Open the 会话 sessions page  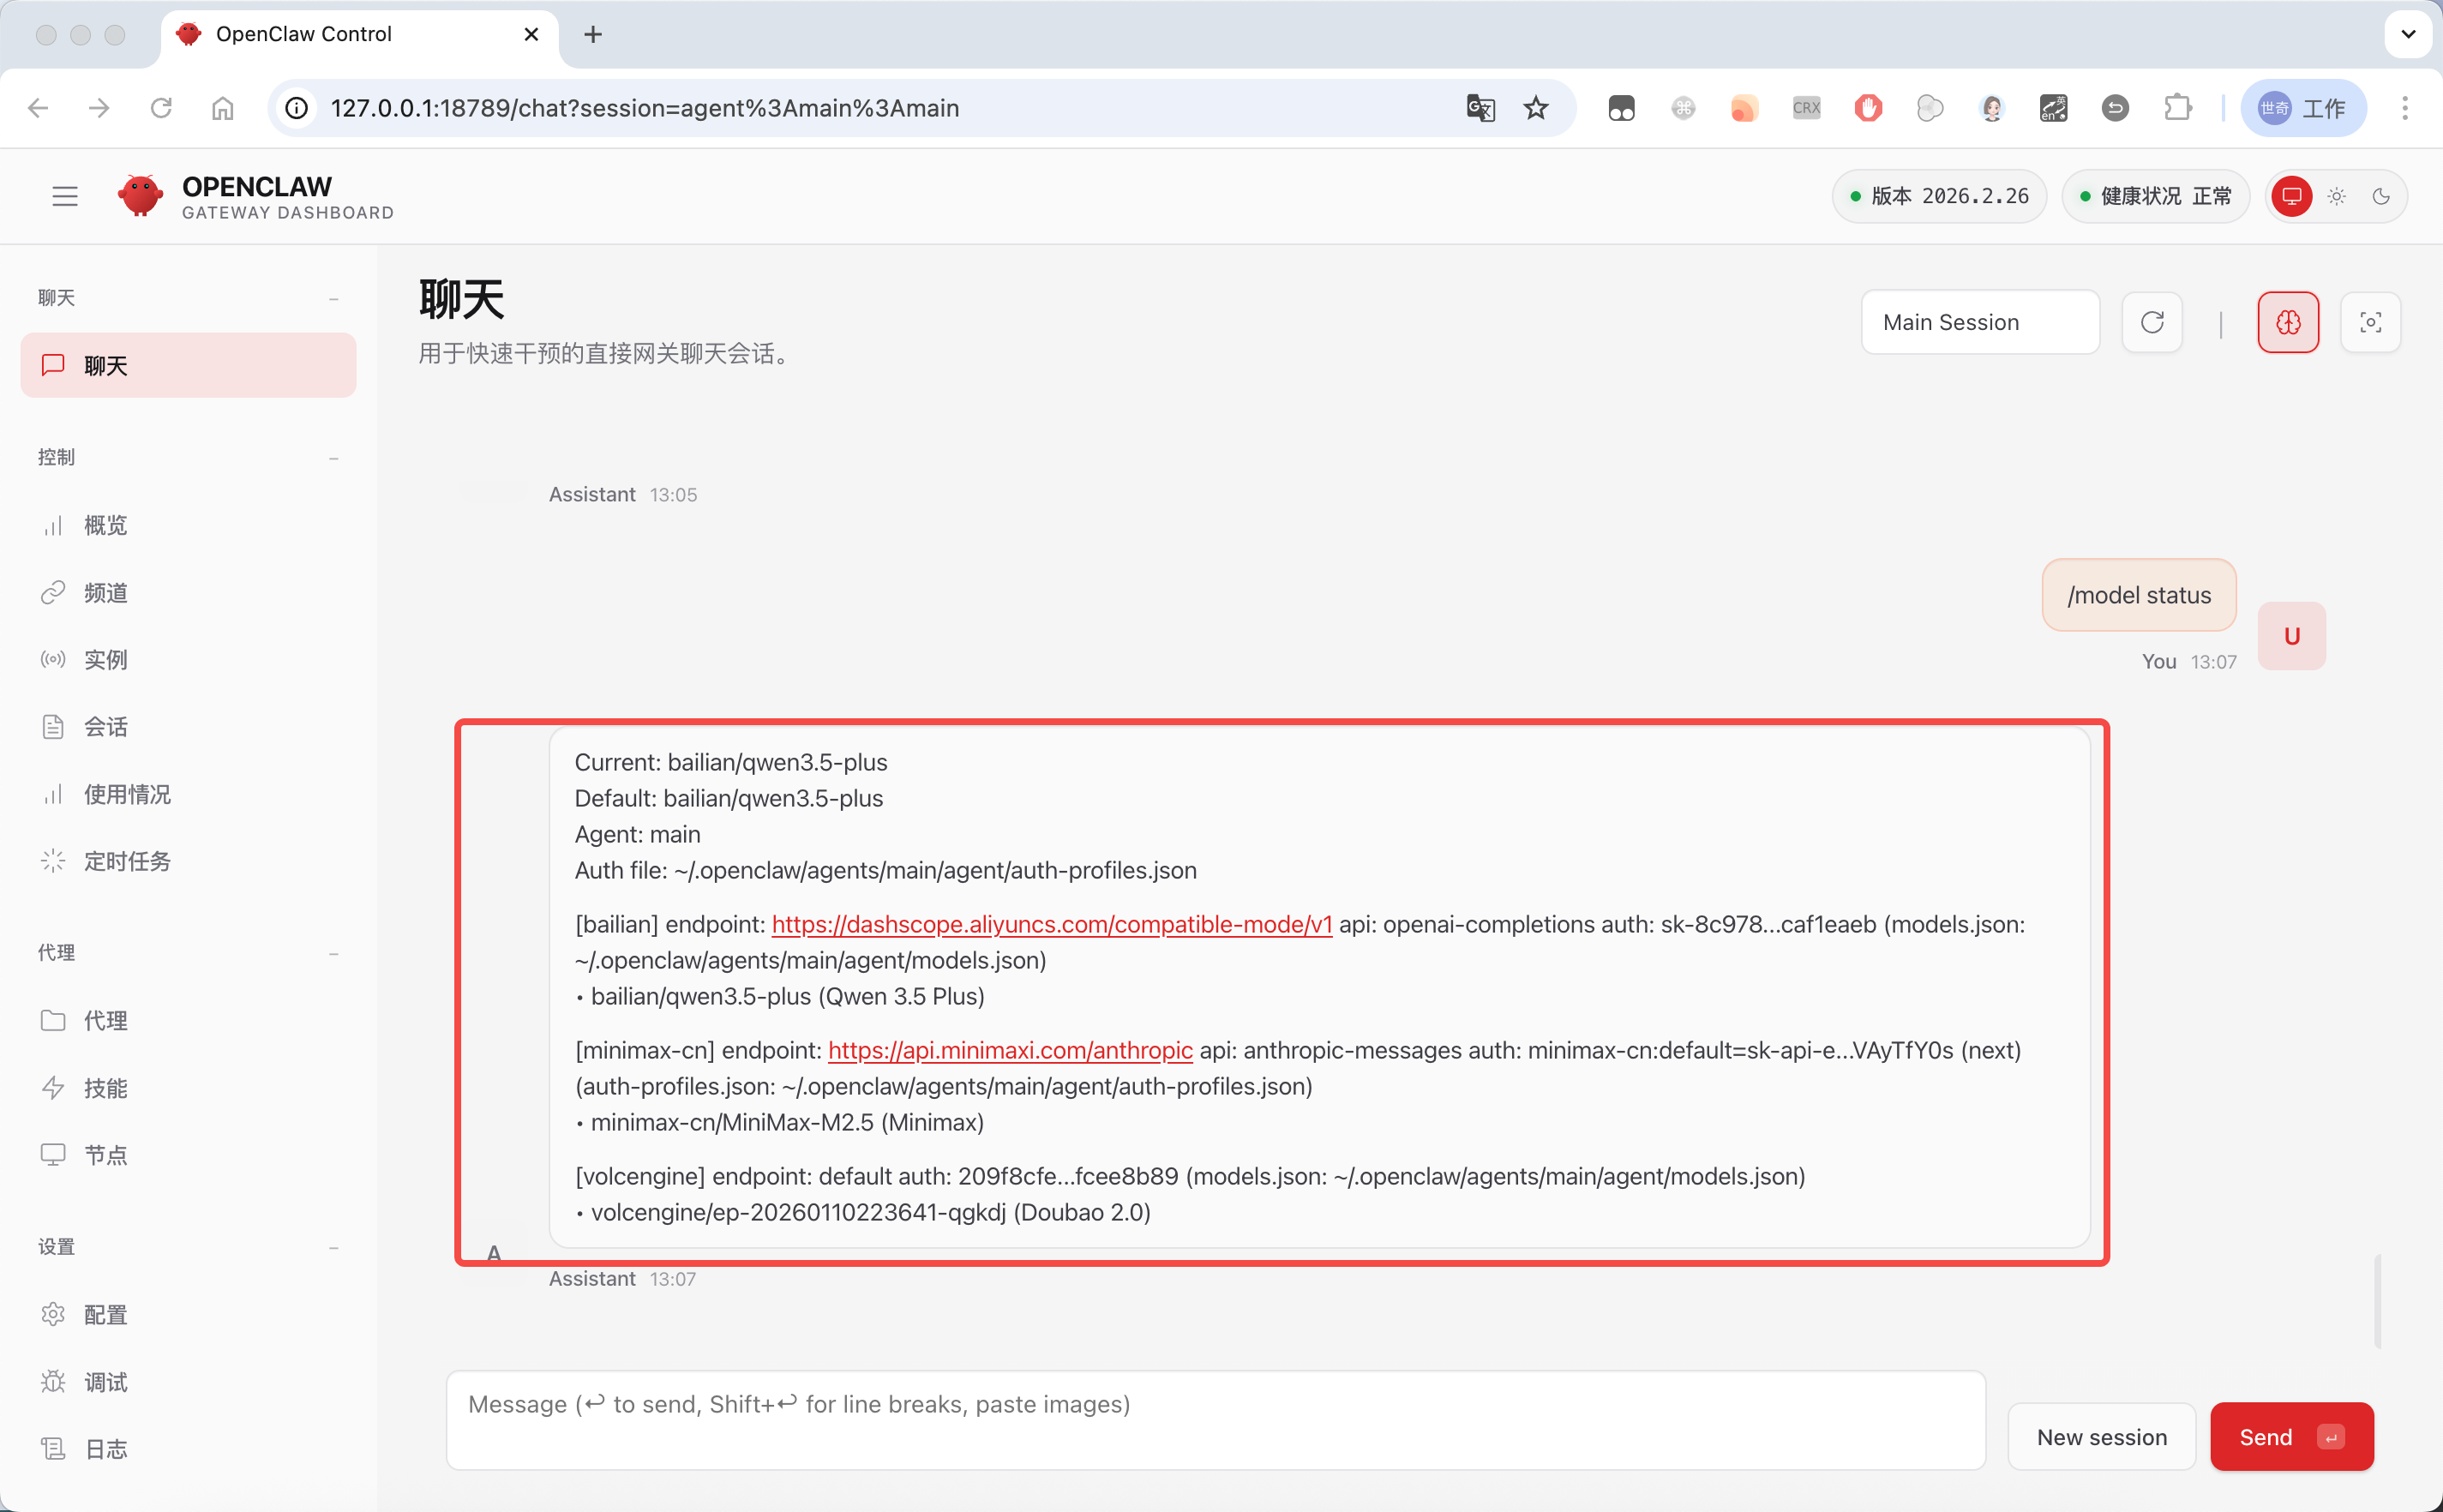(x=105, y=726)
